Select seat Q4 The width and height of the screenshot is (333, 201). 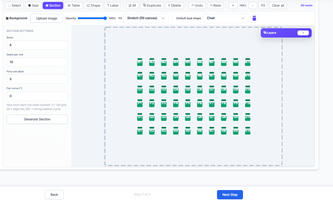click(176, 117)
